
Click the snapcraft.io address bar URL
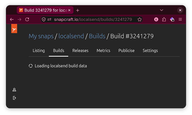point(93,19)
